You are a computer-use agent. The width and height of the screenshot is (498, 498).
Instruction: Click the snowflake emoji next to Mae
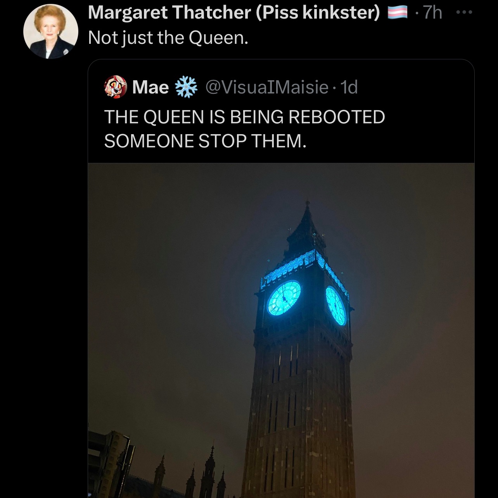tap(187, 87)
